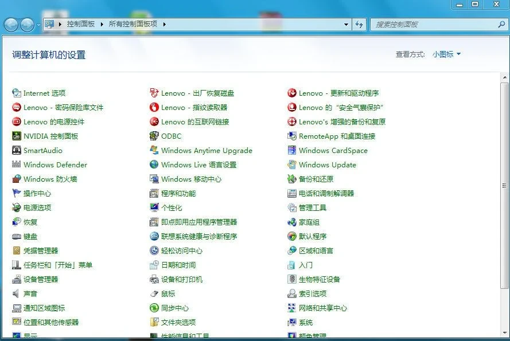Image resolution: width=510 pixels, height=341 pixels.
Task: Click the scrollbar down arrow
Action: [504, 332]
